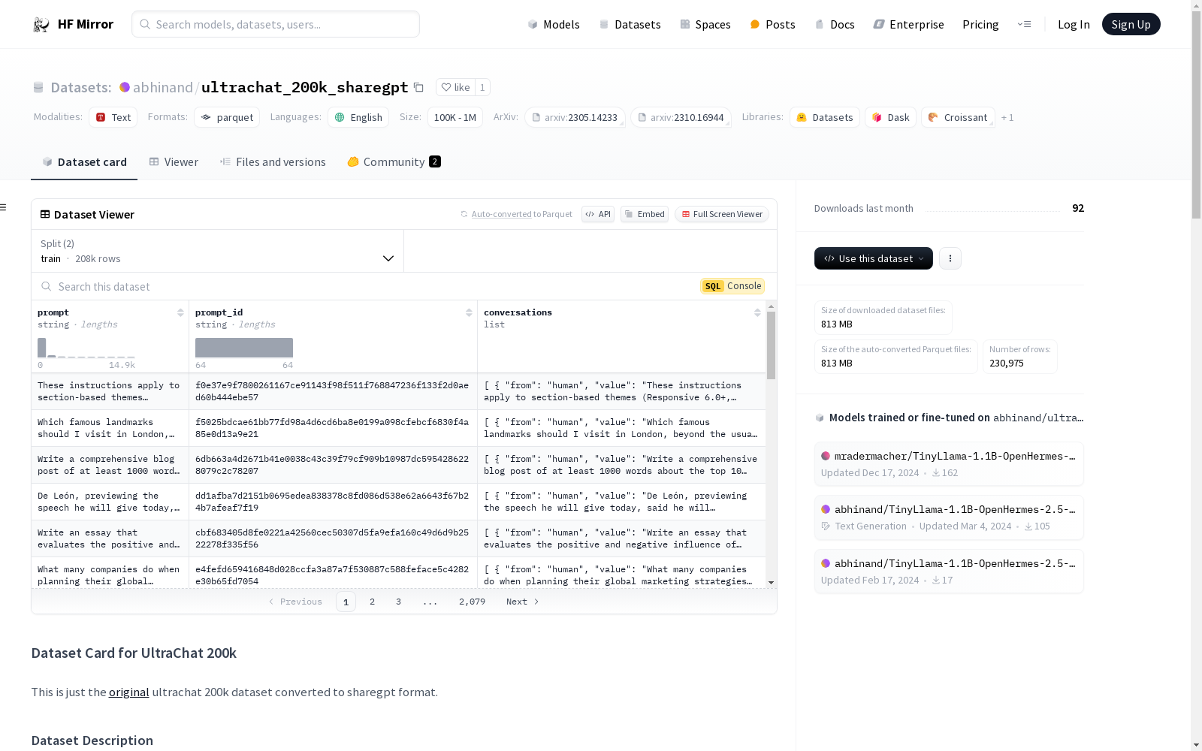
Task: Open the Dask library tag
Action: [x=890, y=117]
